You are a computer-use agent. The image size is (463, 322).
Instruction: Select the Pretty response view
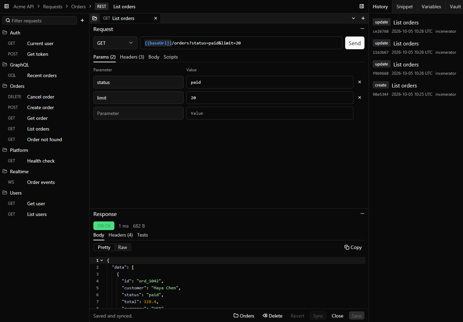(104, 247)
